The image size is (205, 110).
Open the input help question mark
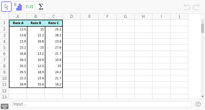pyautogui.click(x=198, y=104)
